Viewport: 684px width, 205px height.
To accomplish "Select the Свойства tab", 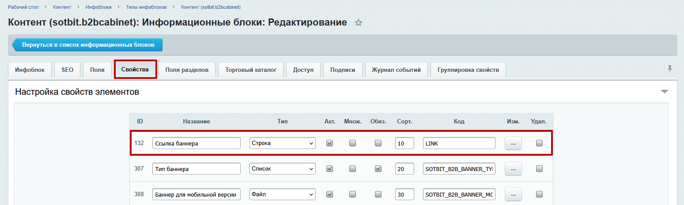I will click(x=135, y=70).
